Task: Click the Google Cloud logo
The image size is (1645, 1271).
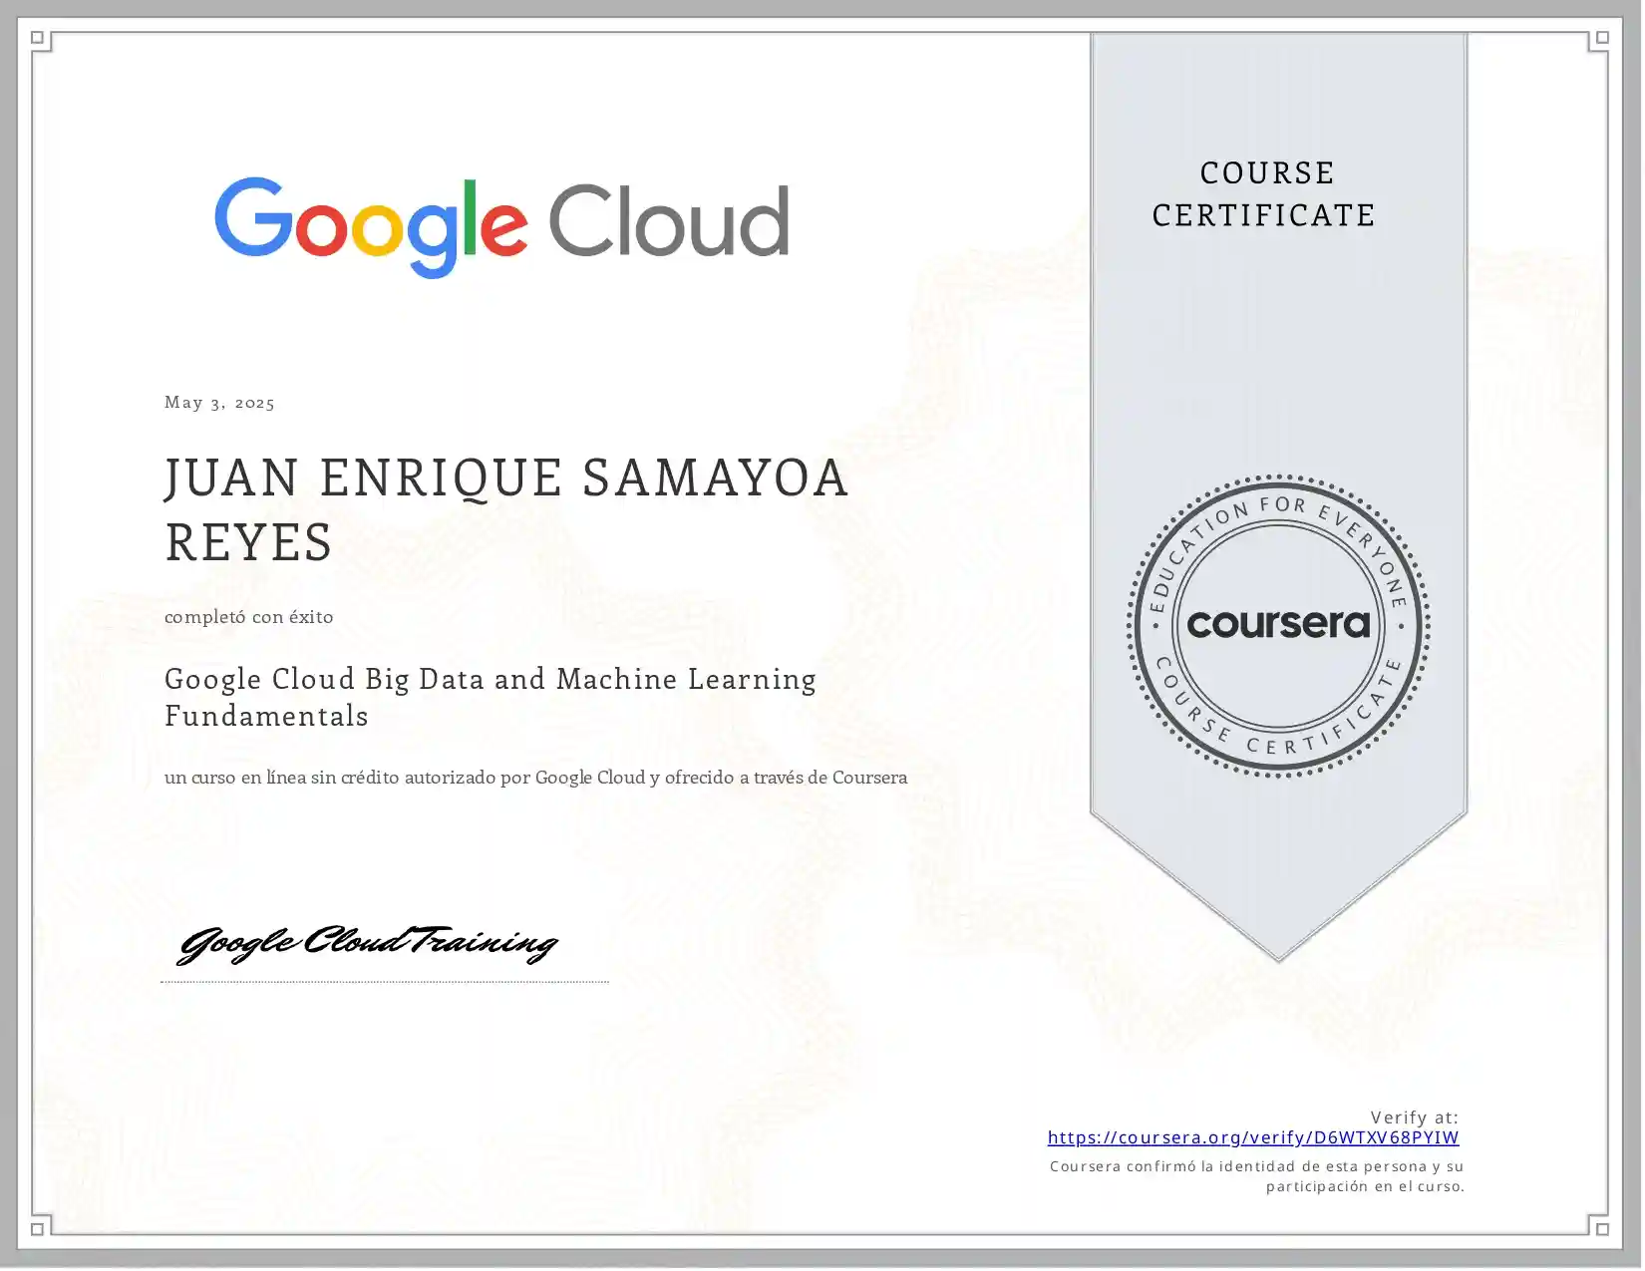Action: tap(501, 227)
